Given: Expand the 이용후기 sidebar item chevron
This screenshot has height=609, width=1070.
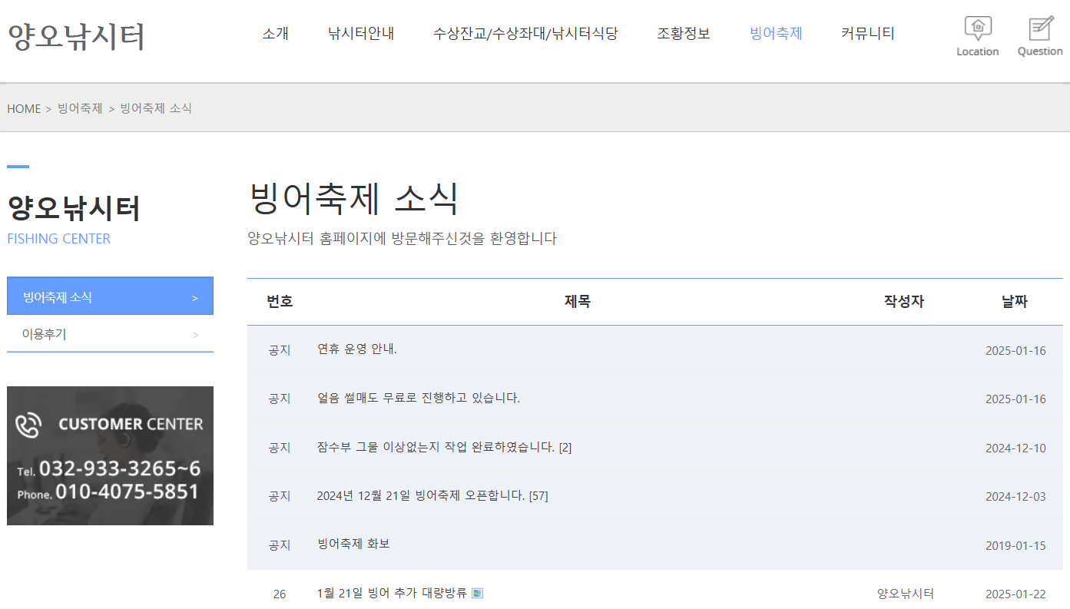Looking at the screenshot, I should (x=195, y=334).
